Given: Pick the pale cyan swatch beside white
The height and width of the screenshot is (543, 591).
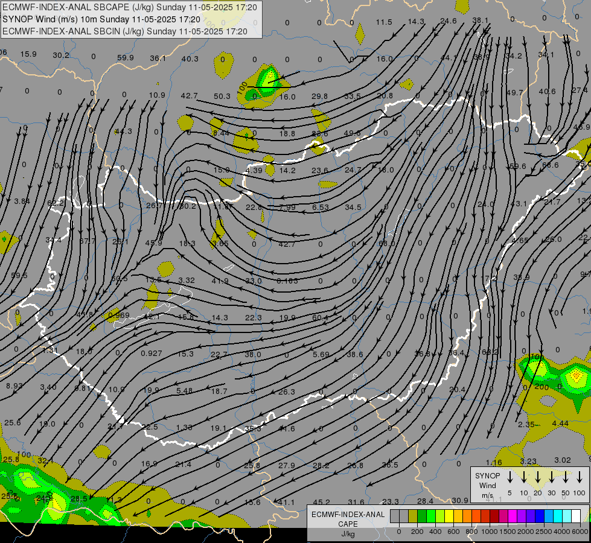Looking at the screenshot, I should tap(566, 516).
